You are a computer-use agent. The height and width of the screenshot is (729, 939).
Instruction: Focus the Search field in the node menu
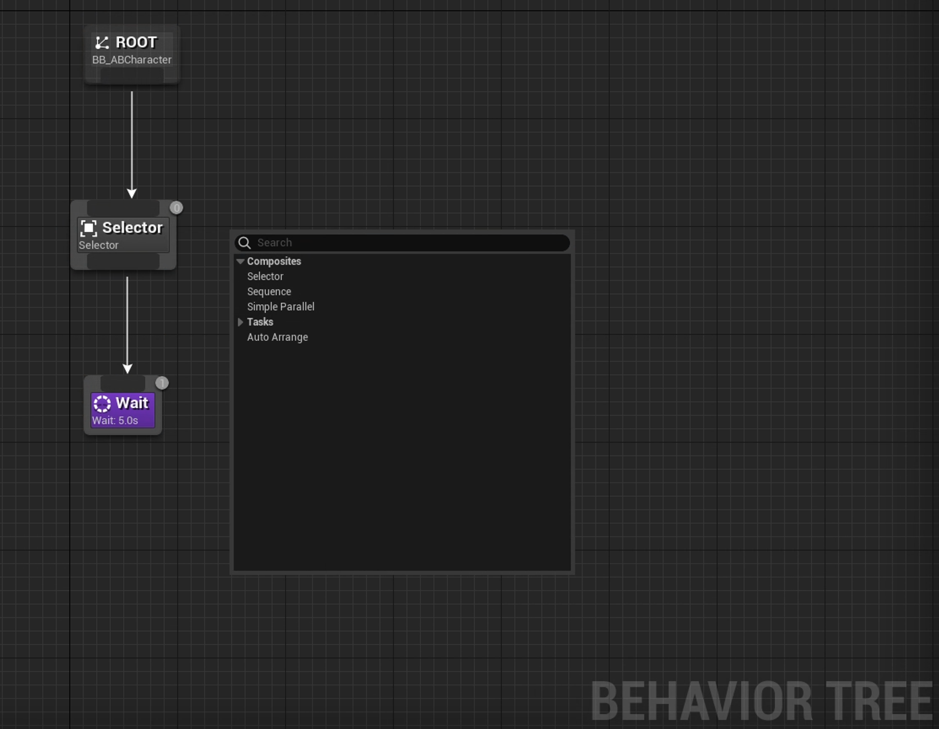(x=402, y=243)
